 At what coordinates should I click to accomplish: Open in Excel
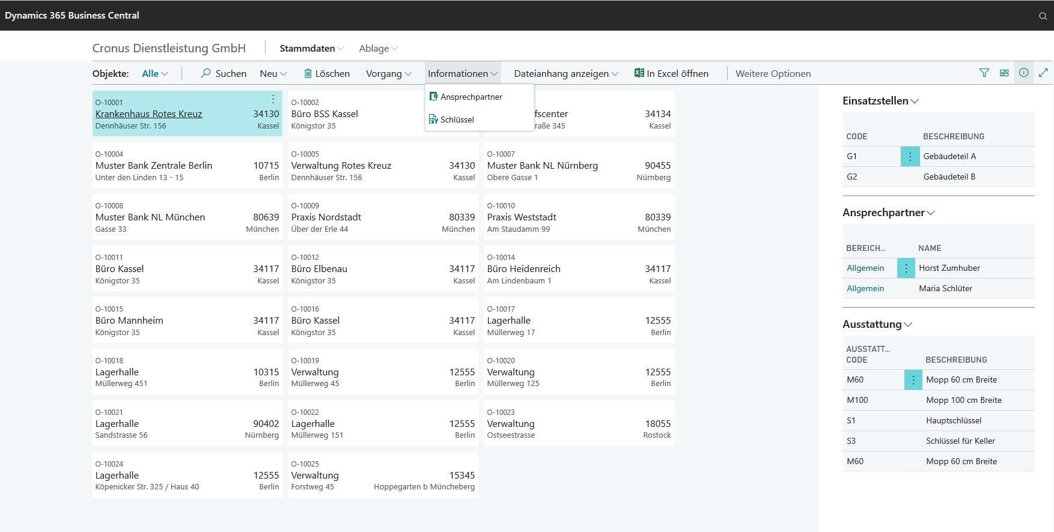[x=671, y=73]
